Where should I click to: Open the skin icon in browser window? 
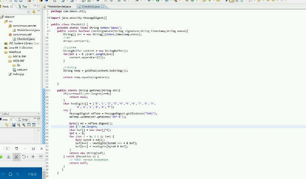point(16,148)
